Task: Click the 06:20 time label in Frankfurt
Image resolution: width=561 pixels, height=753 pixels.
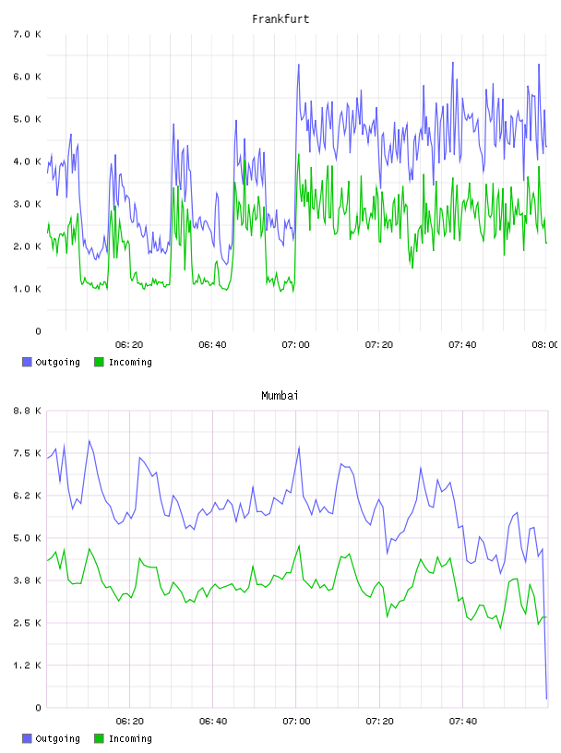Action: click(x=129, y=345)
